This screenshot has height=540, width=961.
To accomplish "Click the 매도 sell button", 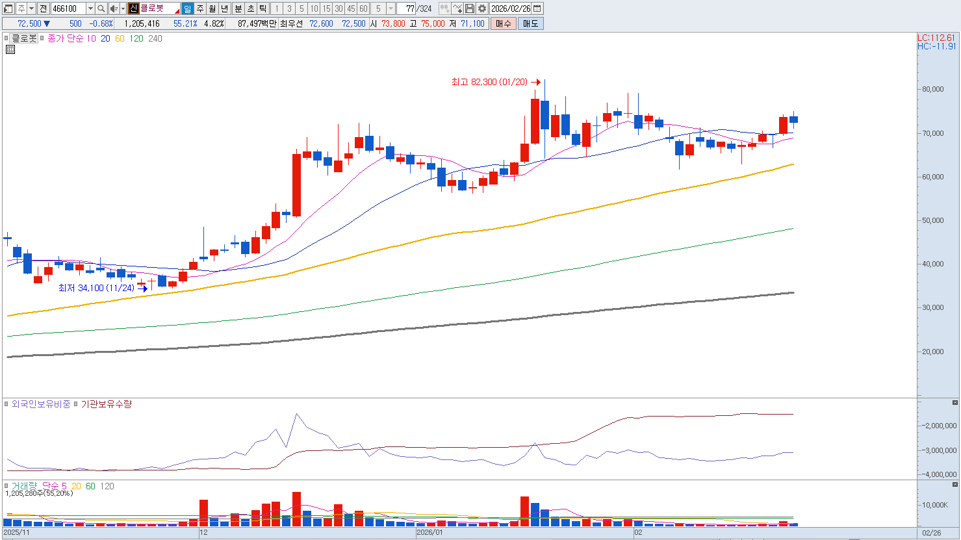I will pyautogui.click(x=530, y=23).
